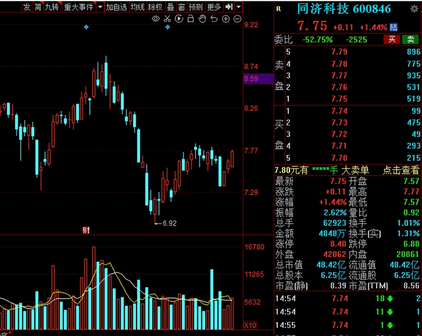Click the arrow-to-bar collapse icon
This screenshot has width=422, height=336.
click(x=229, y=7)
